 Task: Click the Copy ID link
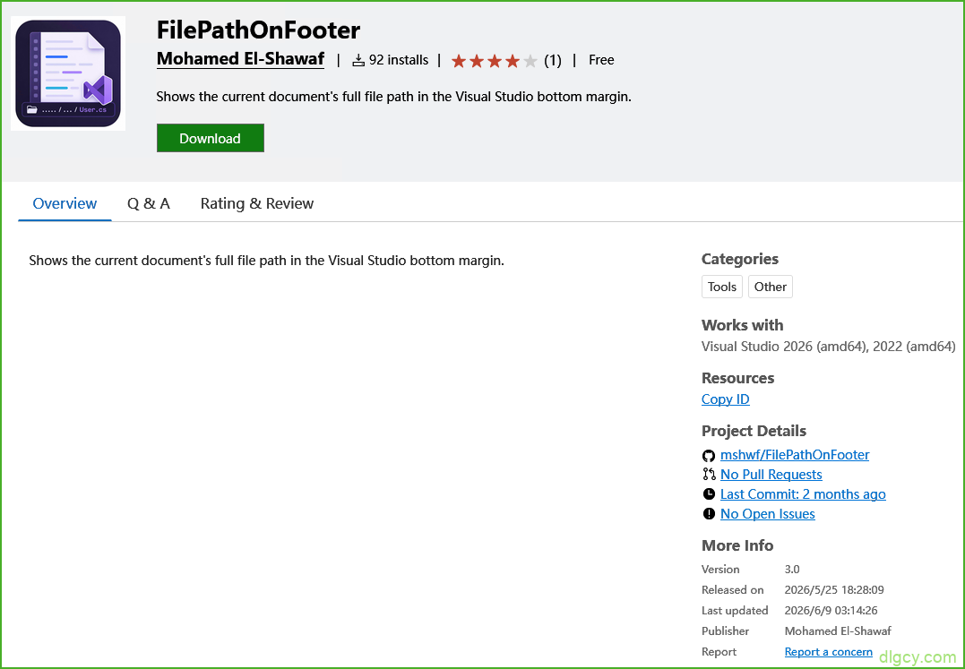tap(725, 399)
